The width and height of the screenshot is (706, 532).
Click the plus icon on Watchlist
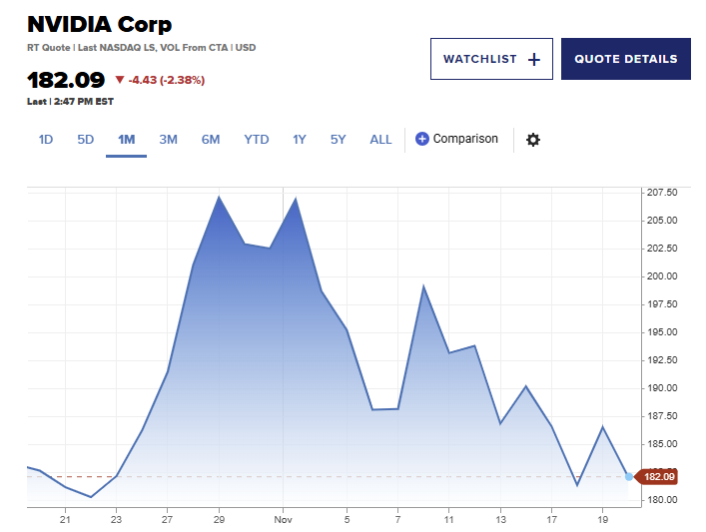(533, 59)
